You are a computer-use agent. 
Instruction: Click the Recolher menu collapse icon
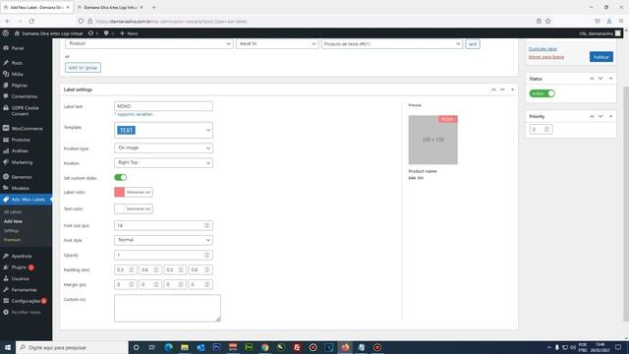6,312
